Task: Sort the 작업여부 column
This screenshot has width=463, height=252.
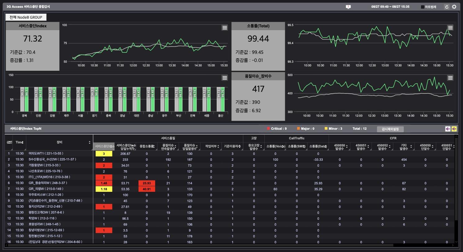Action: tap(218, 146)
